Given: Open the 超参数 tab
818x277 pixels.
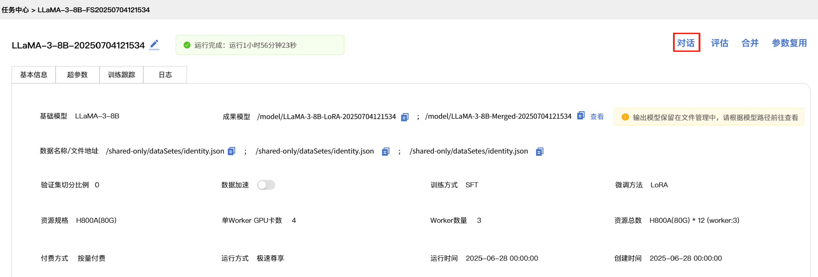Looking at the screenshot, I should point(77,75).
